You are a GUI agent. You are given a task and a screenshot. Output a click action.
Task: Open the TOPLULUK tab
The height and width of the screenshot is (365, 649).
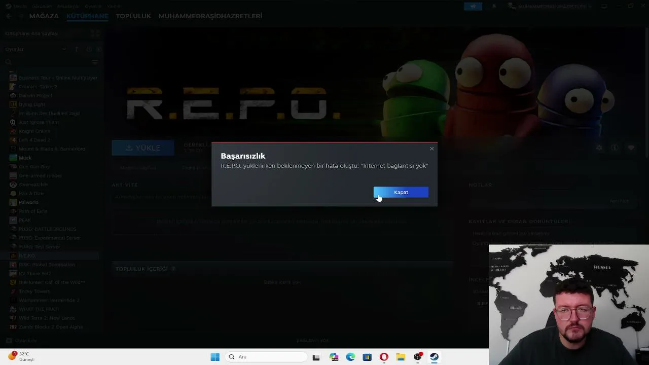click(x=133, y=16)
